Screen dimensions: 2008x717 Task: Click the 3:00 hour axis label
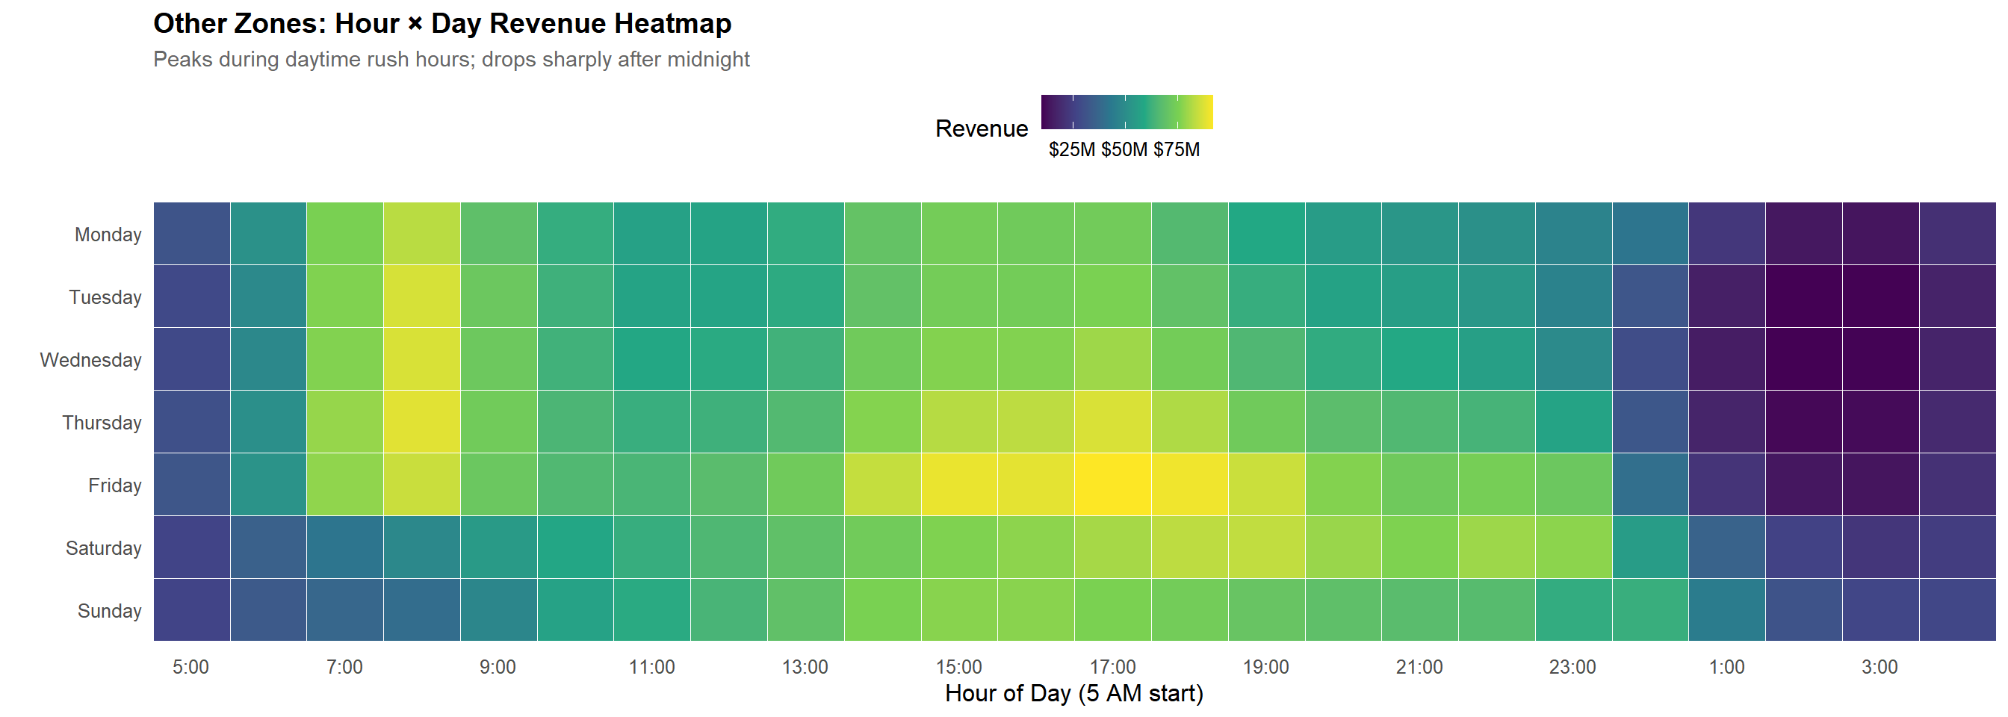click(1880, 667)
